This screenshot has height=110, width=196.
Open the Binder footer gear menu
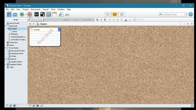14,106
